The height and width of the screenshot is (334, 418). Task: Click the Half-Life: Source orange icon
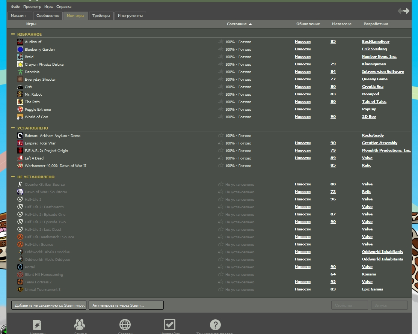20,244
